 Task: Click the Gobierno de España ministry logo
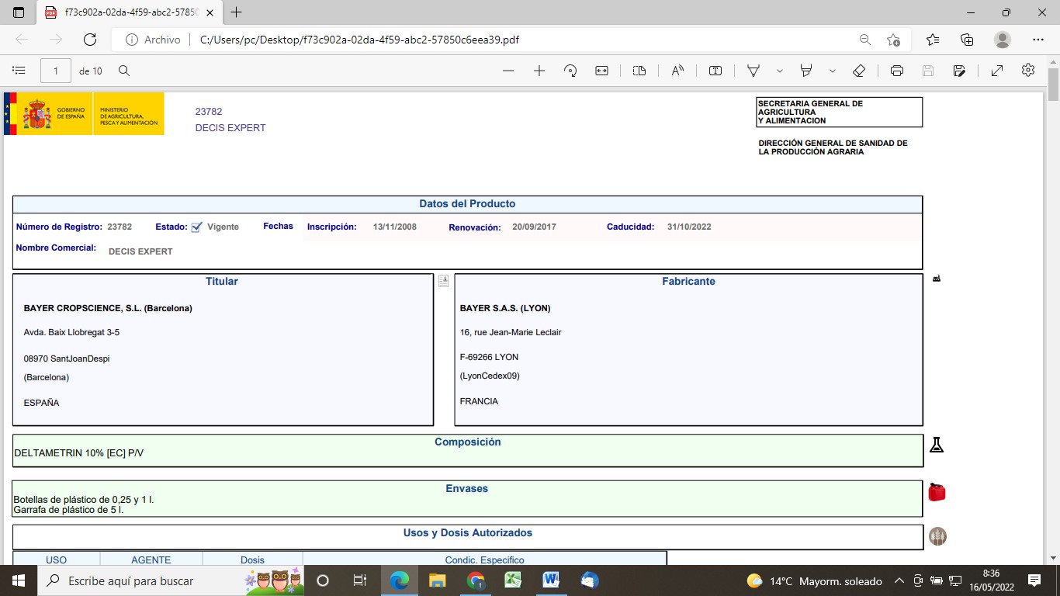click(x=84, y=113)
